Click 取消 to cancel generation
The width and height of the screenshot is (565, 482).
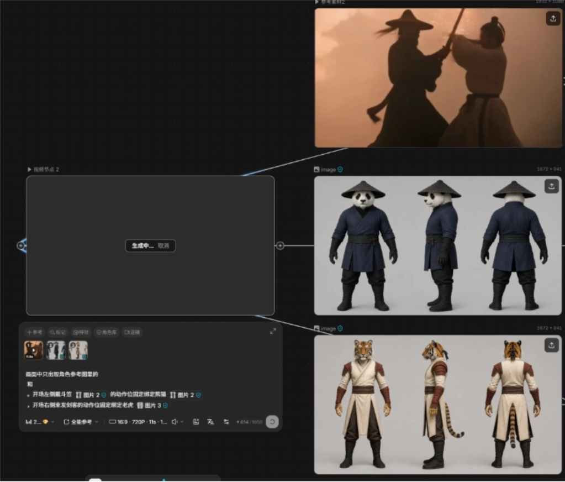(163, 246)
